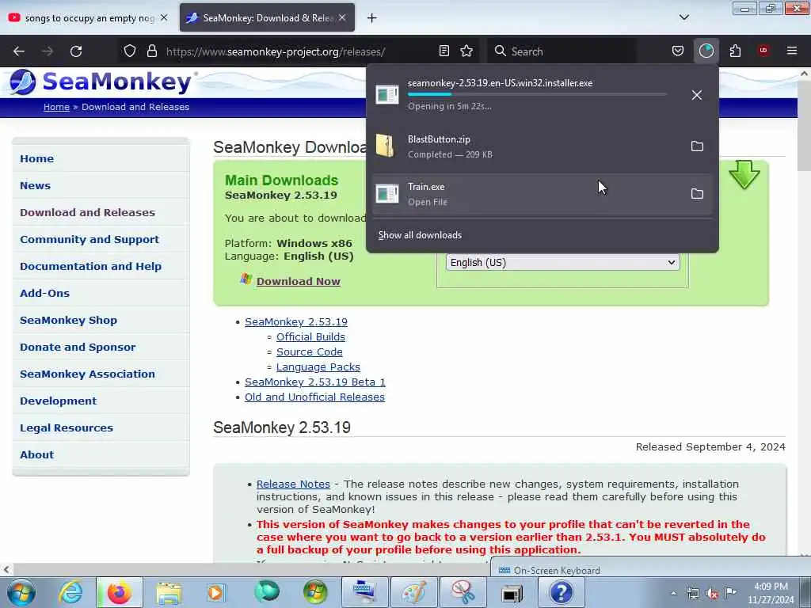
Task: Save page to Pocket icon
Action: 678,51
